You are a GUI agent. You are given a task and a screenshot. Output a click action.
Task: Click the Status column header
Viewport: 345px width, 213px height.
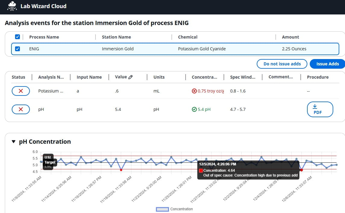tap(18, 77)
